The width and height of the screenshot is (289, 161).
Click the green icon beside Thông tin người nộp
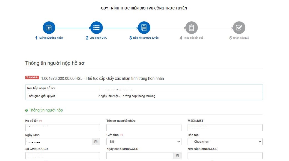(26, 110)
